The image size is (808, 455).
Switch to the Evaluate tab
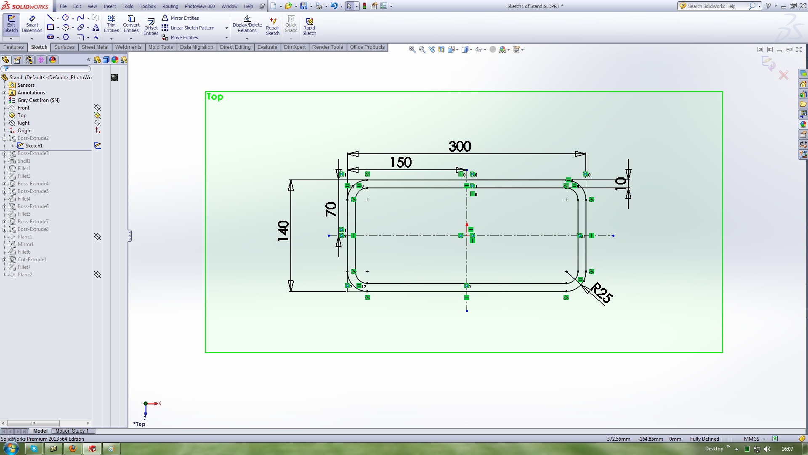click(267, 47)
